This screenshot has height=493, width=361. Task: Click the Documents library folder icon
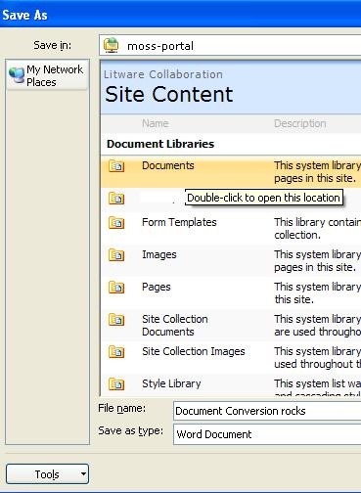click(116, 166)
